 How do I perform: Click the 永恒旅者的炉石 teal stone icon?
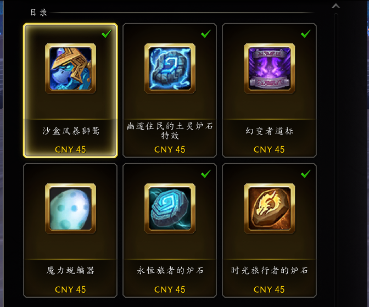tap(170, 208)
